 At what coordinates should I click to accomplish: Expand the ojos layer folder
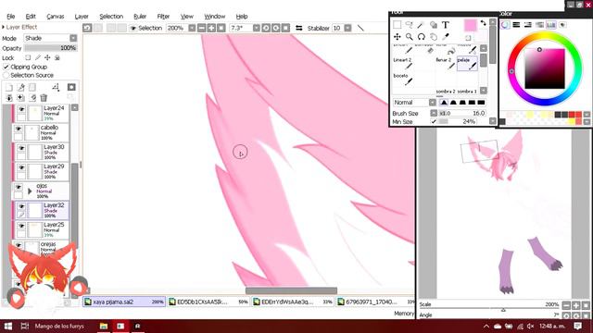point(30,191)
